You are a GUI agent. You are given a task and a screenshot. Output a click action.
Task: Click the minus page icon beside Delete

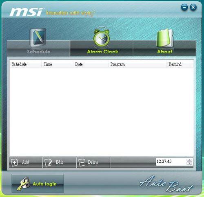82,162
